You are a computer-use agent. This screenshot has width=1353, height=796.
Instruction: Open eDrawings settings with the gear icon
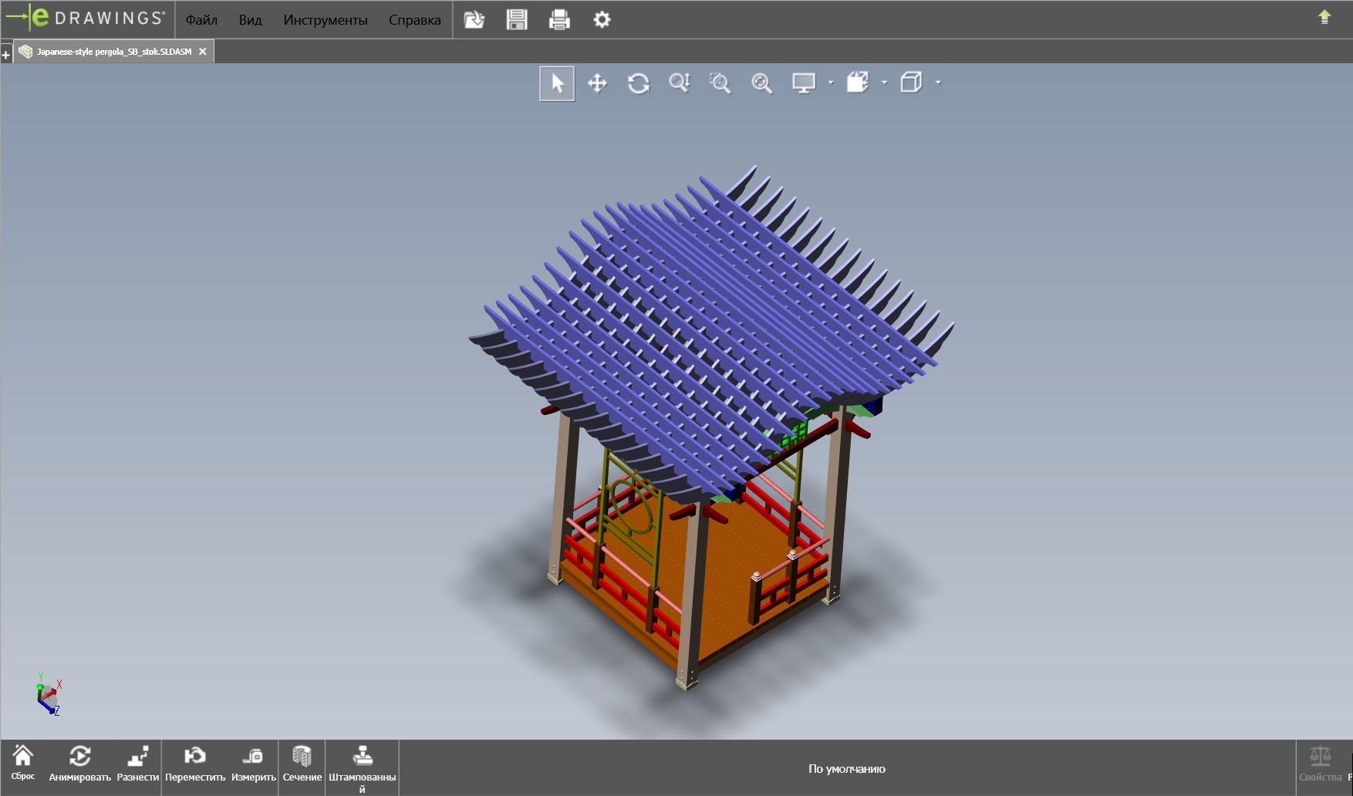click(602, 20)
